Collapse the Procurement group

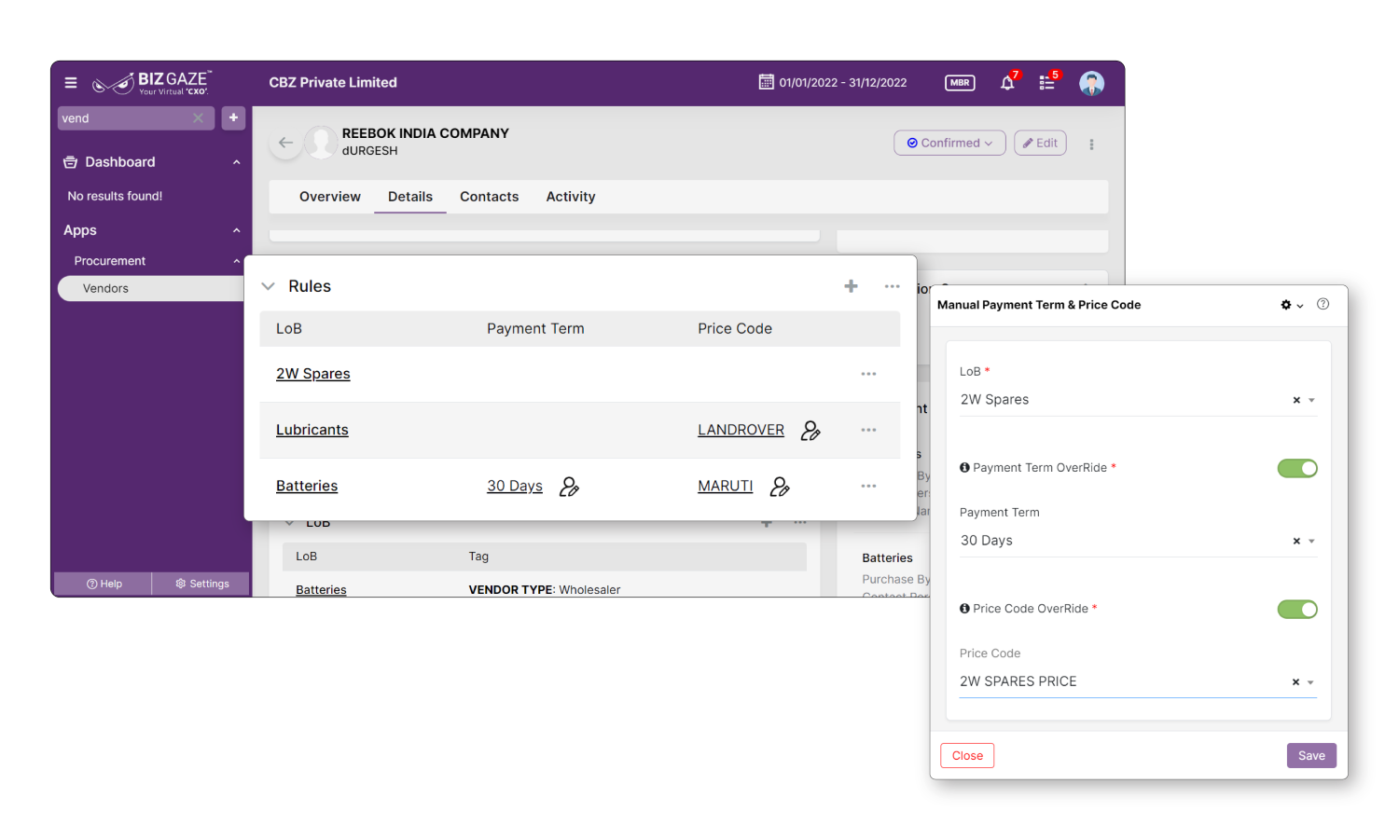(x=236, y=261)
